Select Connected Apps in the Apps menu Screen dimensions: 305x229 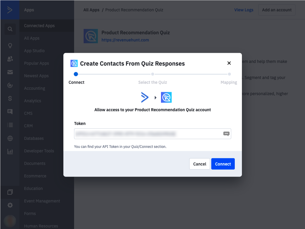point(47,26)
